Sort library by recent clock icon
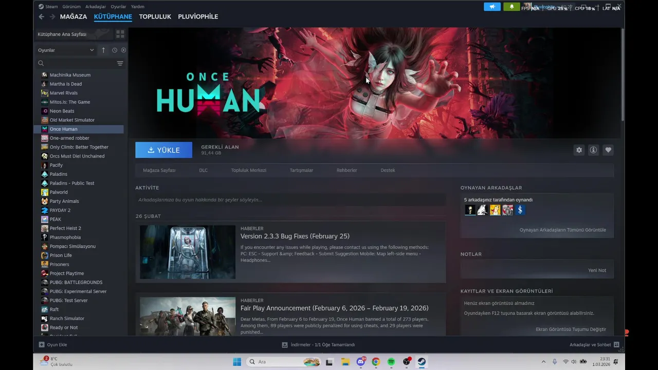Screen dimensions: 658x370 click(115, 50)
